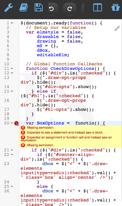Click 'BoxOptions' variable name on line 20

[50, 123]
